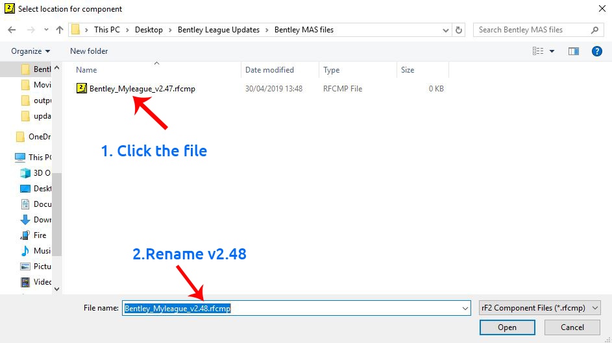Change view layout icon

(538, 51)
